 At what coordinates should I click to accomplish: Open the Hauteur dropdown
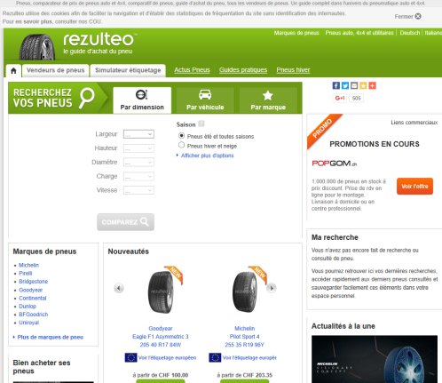click(x=138, y=148)
